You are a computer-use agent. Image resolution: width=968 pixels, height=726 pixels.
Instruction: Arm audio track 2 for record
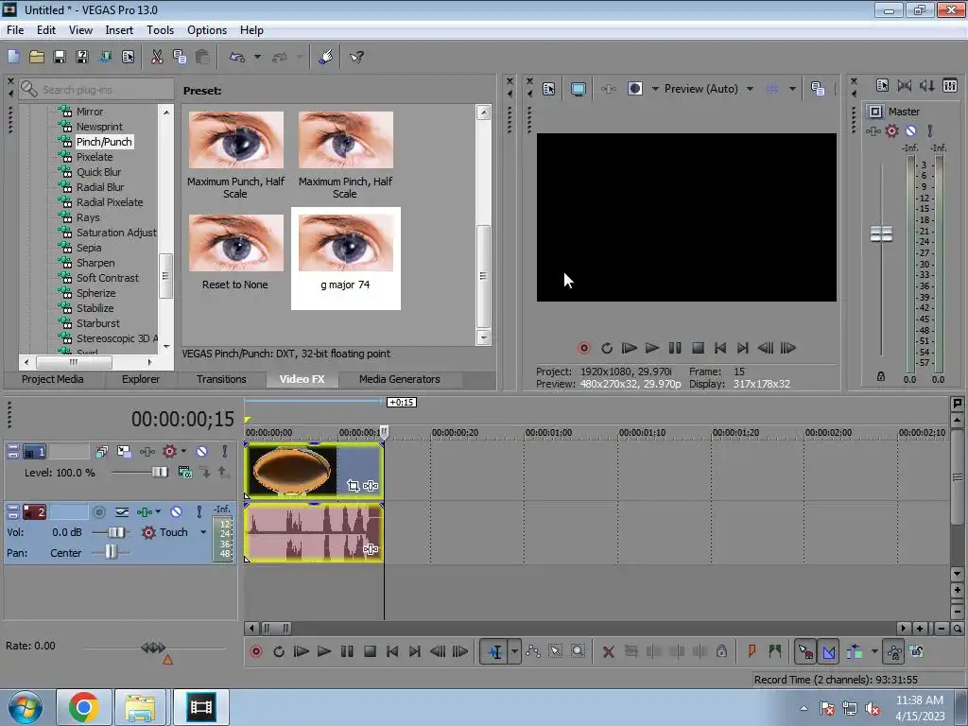point(98,511)
